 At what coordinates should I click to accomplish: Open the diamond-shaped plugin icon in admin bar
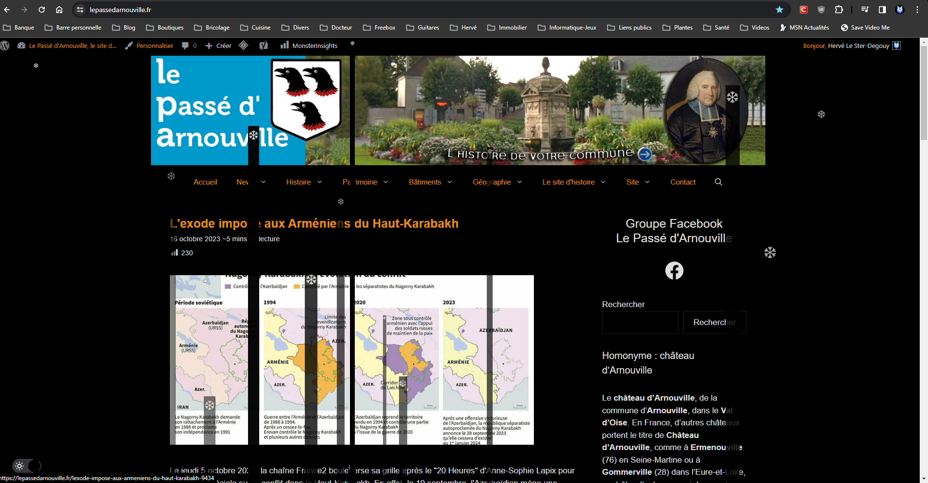tap(244, 46)
